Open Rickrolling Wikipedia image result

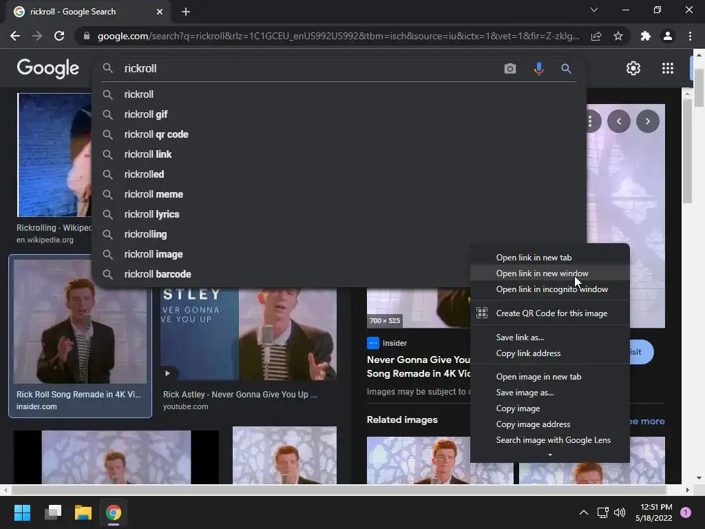(54, 155)
